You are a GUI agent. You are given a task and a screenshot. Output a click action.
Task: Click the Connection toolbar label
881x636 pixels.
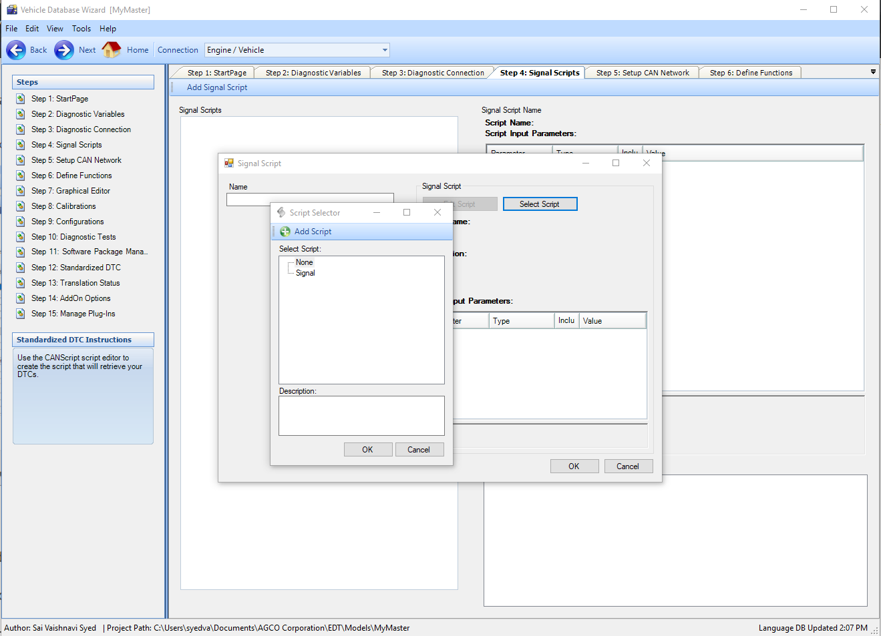tap(178, 50)
